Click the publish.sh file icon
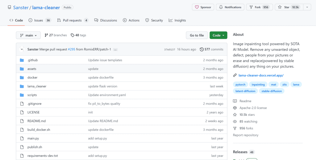This screenshot has height=160, width=316. click(22, 147)
